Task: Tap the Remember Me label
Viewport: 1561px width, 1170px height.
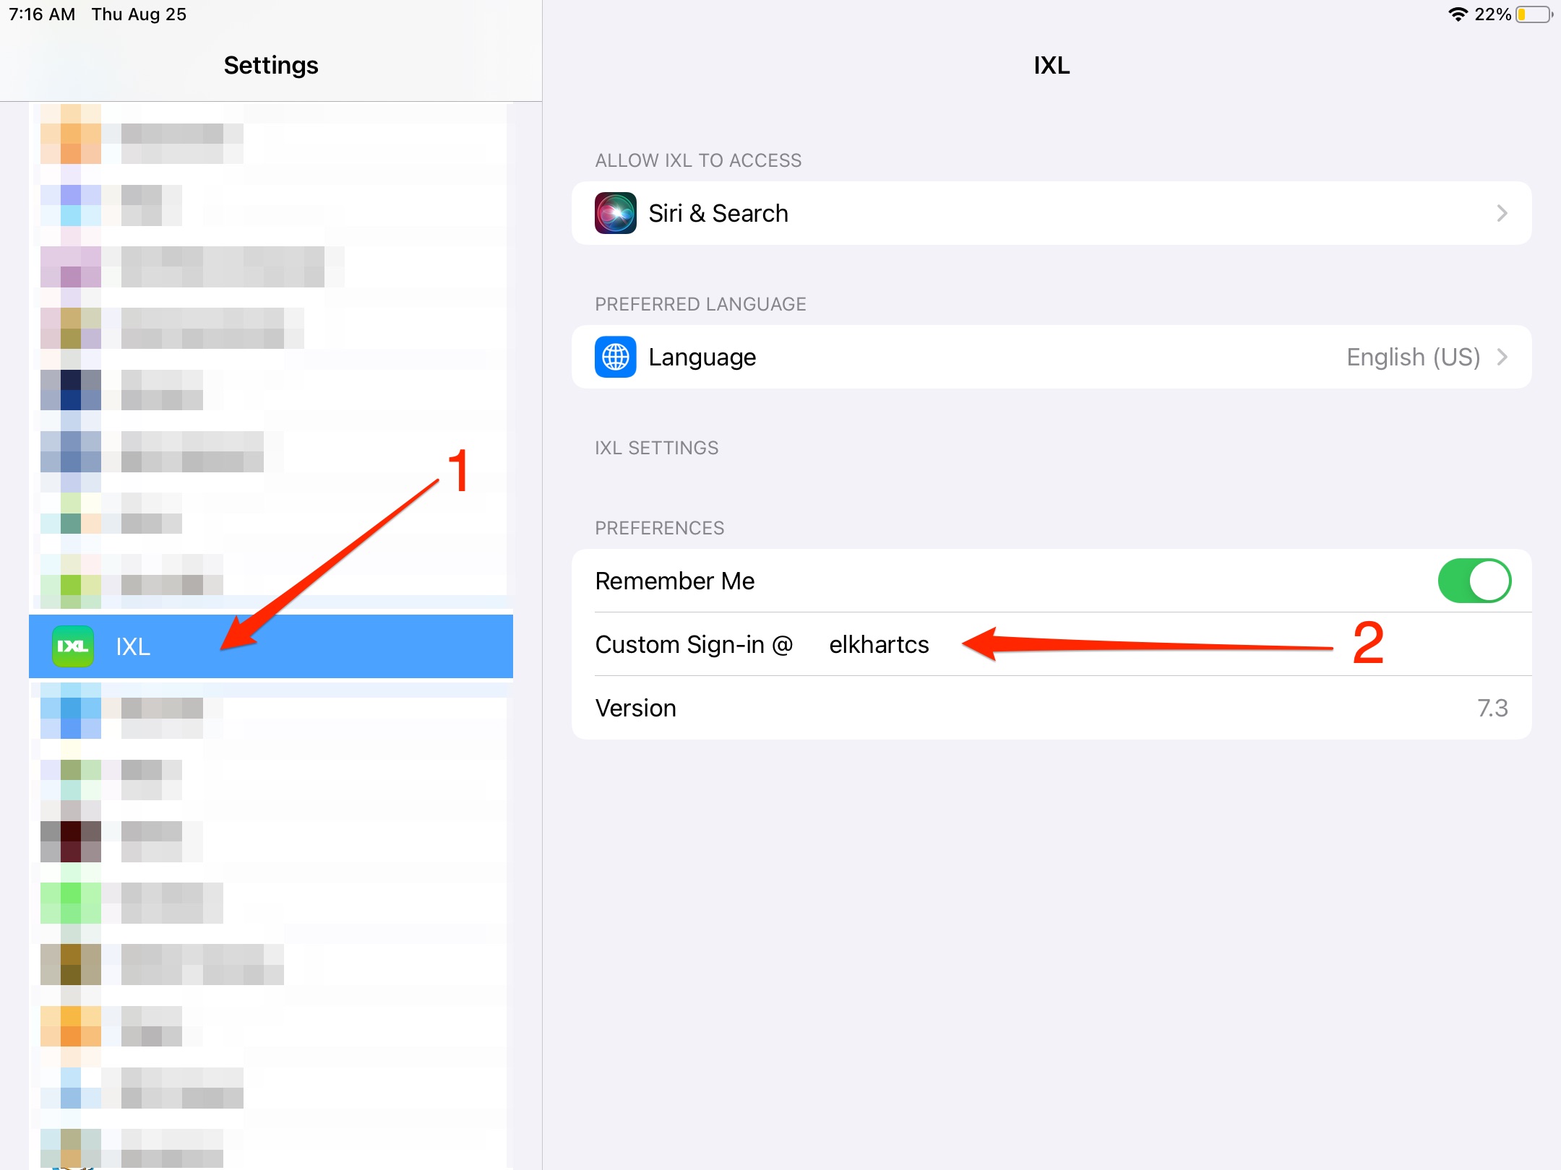Action: [x=674, y=581]
